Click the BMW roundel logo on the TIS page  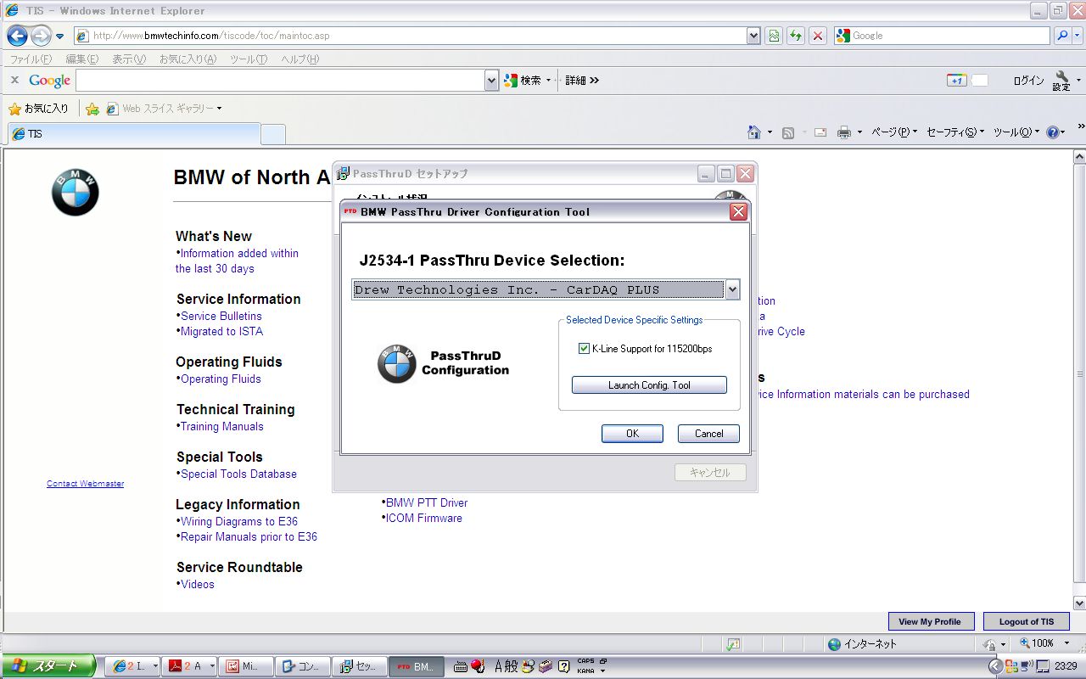[x=76, y=192]
